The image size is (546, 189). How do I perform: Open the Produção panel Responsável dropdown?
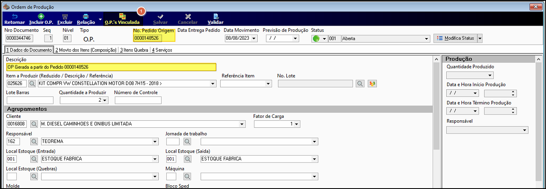click(525, 130)
